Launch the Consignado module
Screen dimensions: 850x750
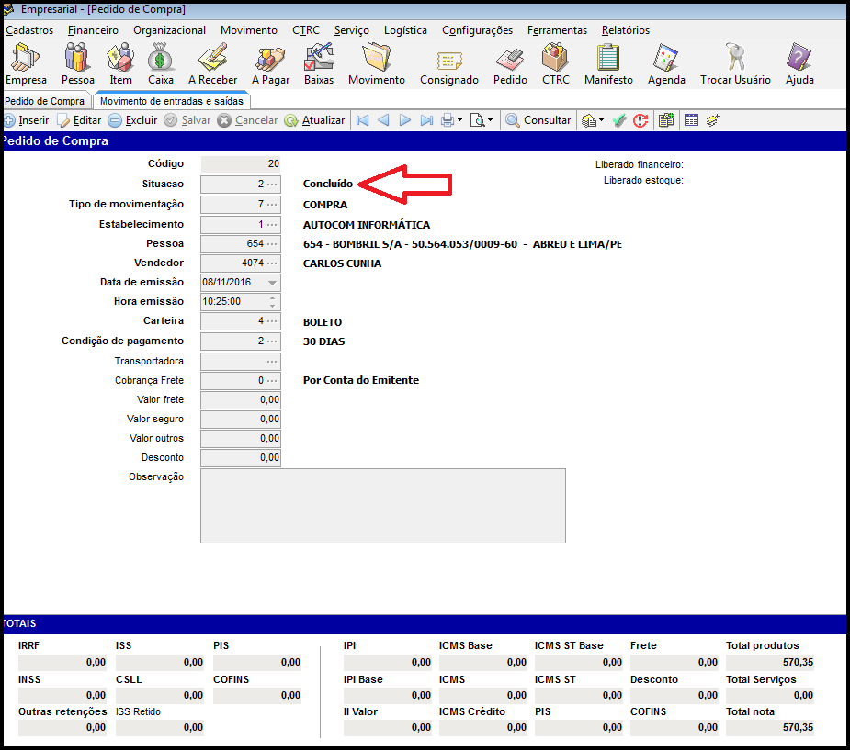[449, 60]
